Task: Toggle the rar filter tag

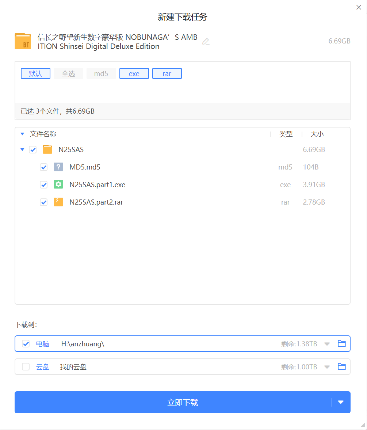Action: click(x=167, y=73)
